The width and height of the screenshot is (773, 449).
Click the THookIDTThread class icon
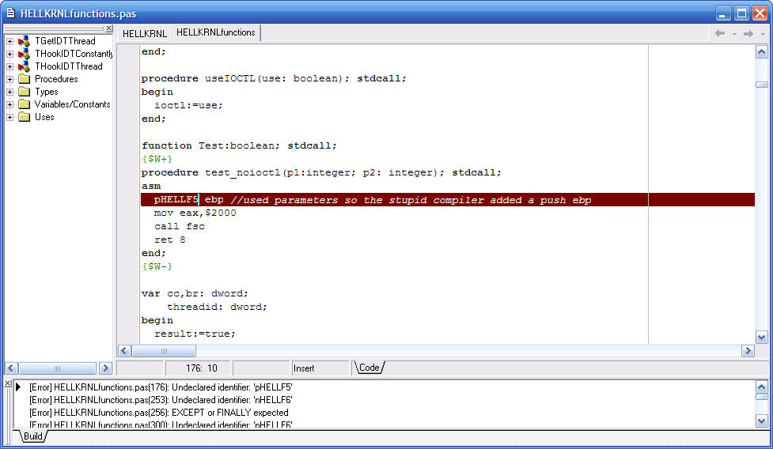[24, 66]
